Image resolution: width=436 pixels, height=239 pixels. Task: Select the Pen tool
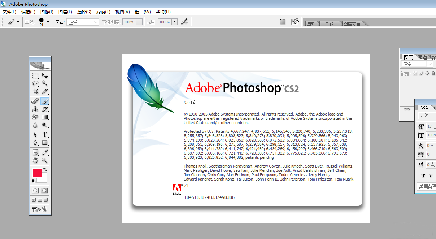pyautogui.click(x=35, y=143)
